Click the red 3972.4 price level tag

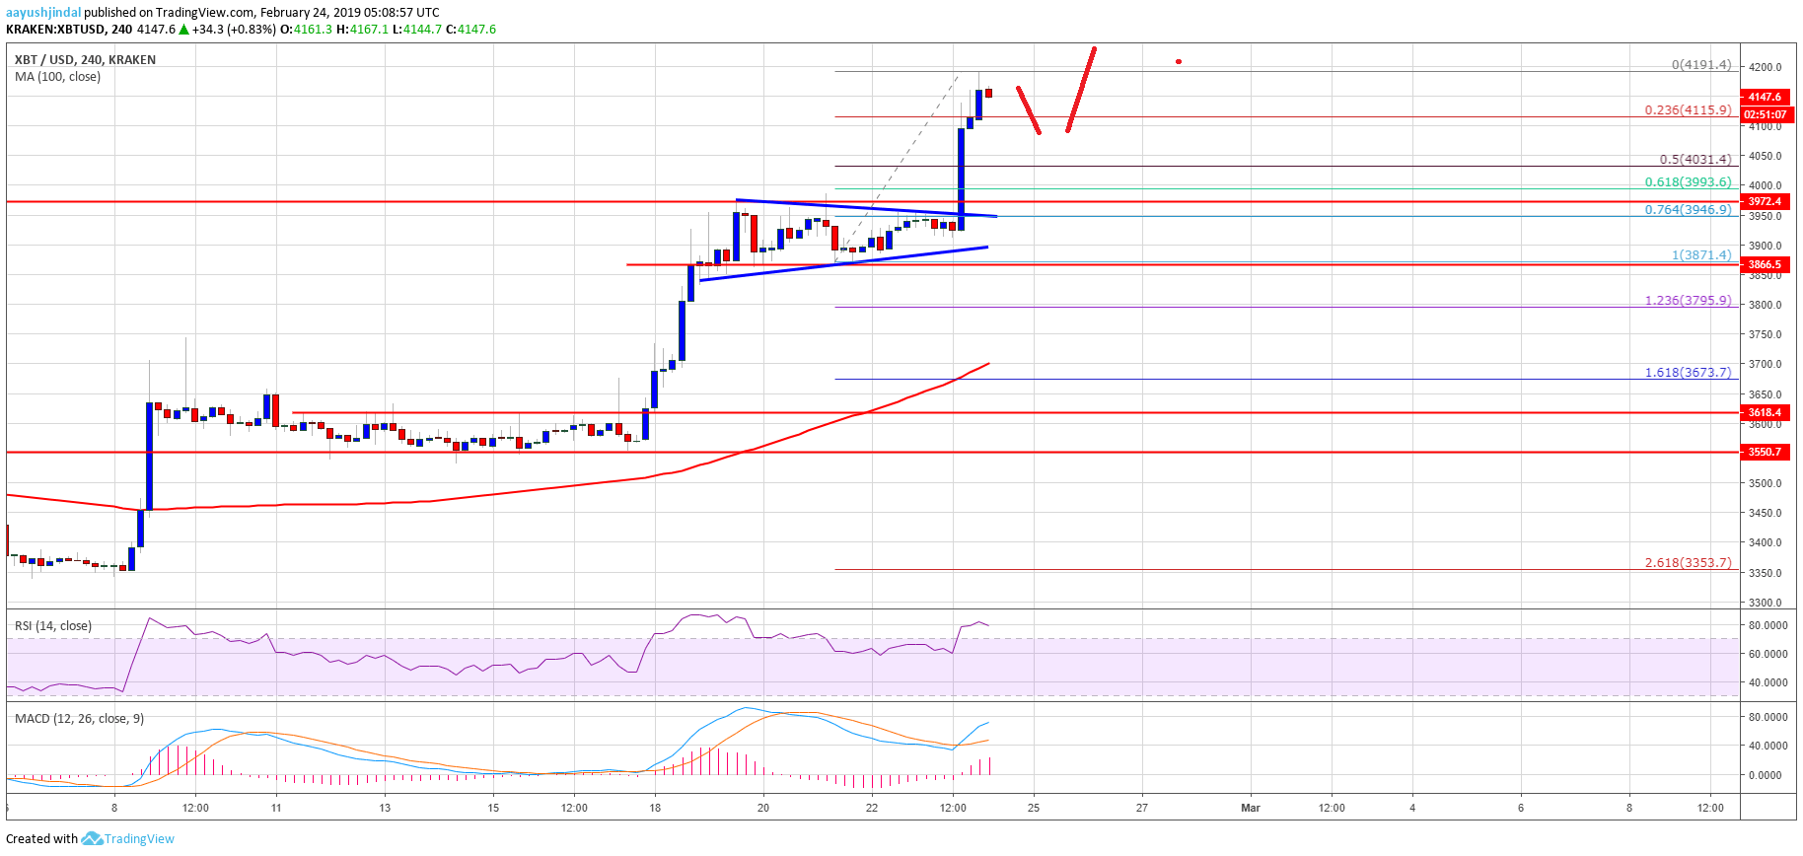(x=1765, y=201)
